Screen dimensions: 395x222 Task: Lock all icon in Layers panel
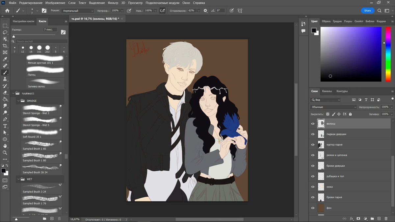point(350,114)
